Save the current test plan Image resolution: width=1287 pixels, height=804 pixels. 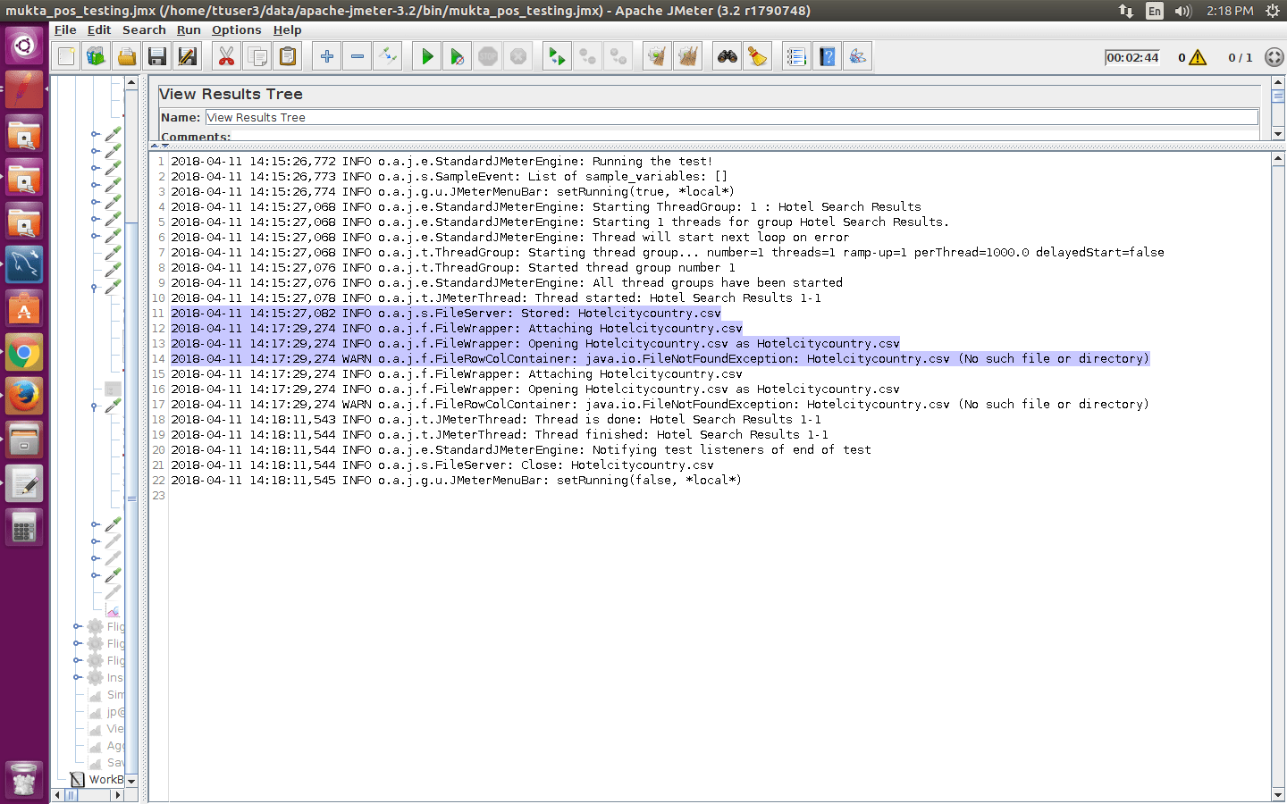156,55
